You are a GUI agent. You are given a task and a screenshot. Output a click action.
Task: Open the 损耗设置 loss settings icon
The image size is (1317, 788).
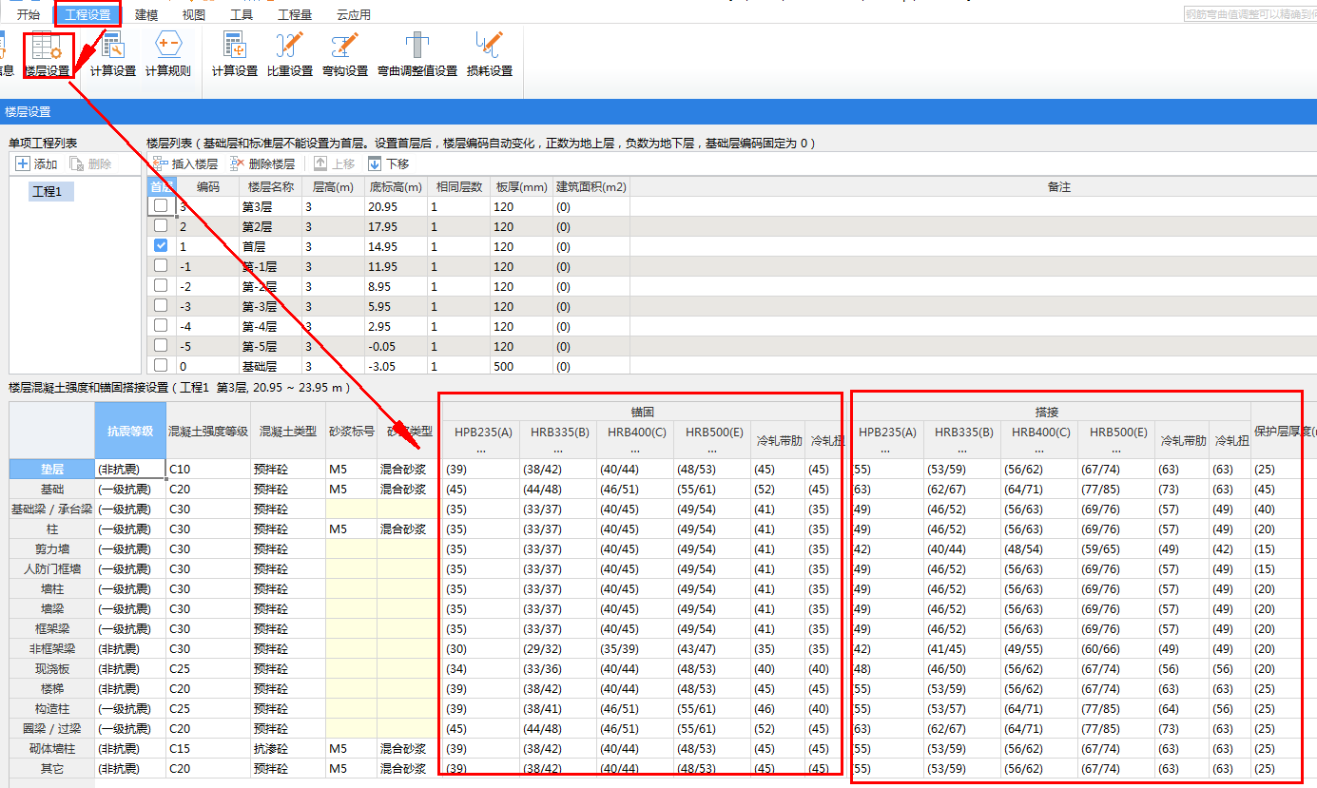[490, 54]
